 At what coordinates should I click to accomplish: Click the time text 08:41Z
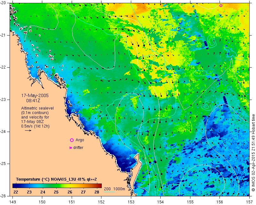click(33, 101)
